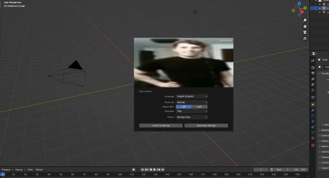The width and height of the screenshot is (329, 178).
Task: Toggle preview range stopwatch icon
Action: pos(272,170)
